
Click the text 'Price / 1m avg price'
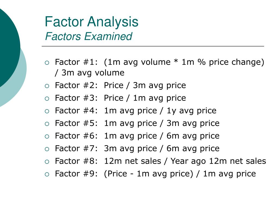(145, 98)
